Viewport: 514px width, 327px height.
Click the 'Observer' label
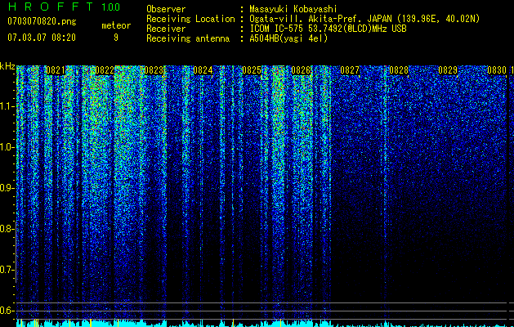pyautogui.click(x=166, y=9)
